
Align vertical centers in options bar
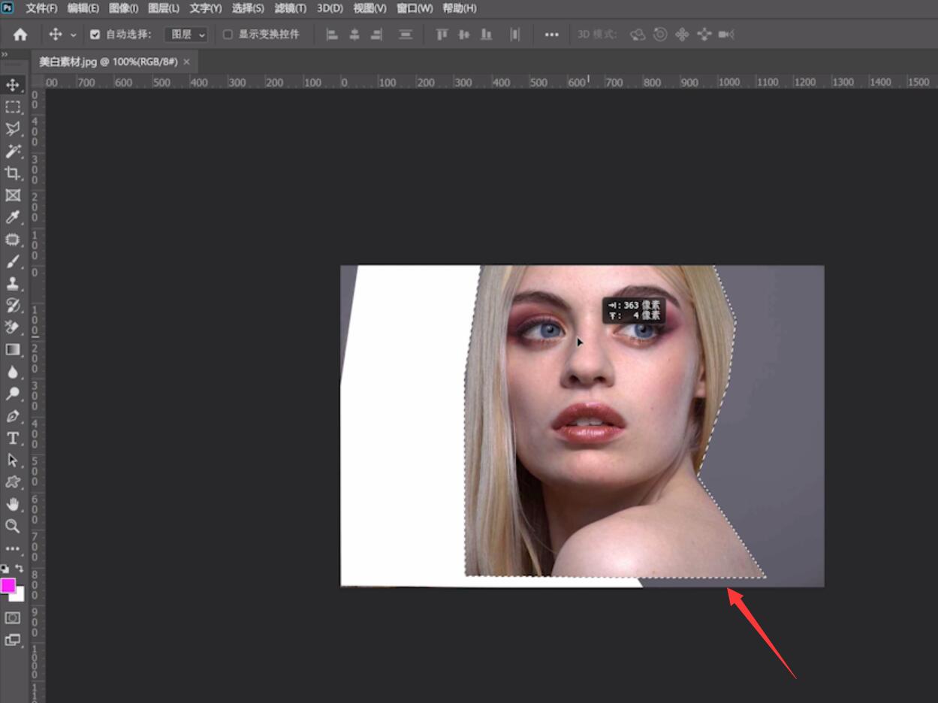[464, 35]
